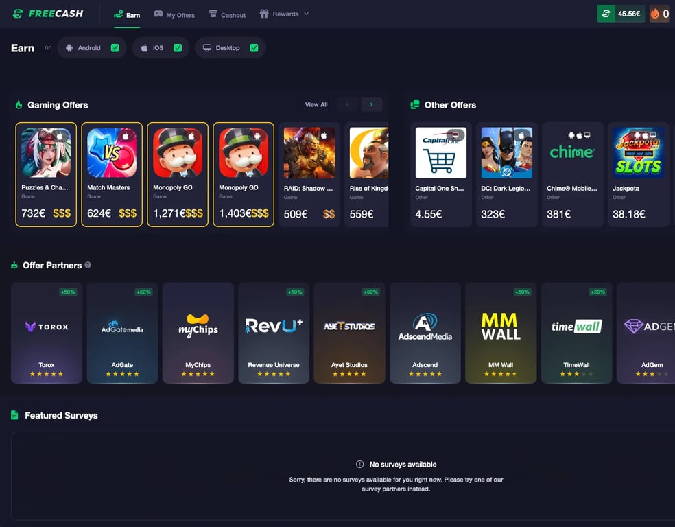Screen dimensions: 675x527
Task: Click the Desktop monitor filter icon
Action: click(x=207, y=48)
